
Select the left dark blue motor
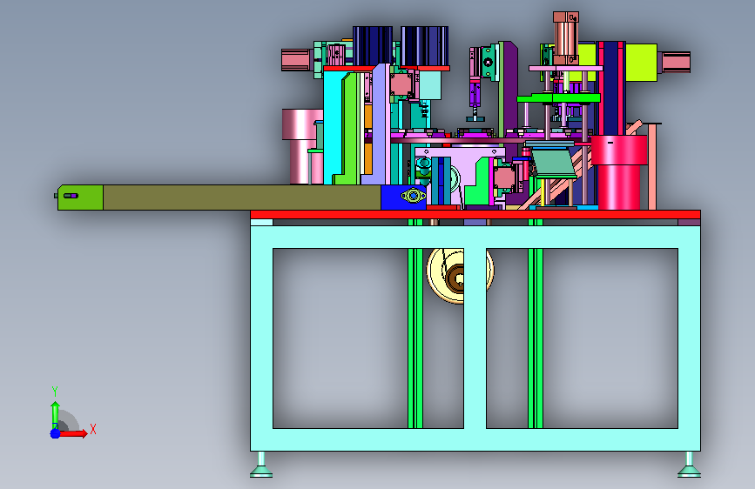(373, 46)
